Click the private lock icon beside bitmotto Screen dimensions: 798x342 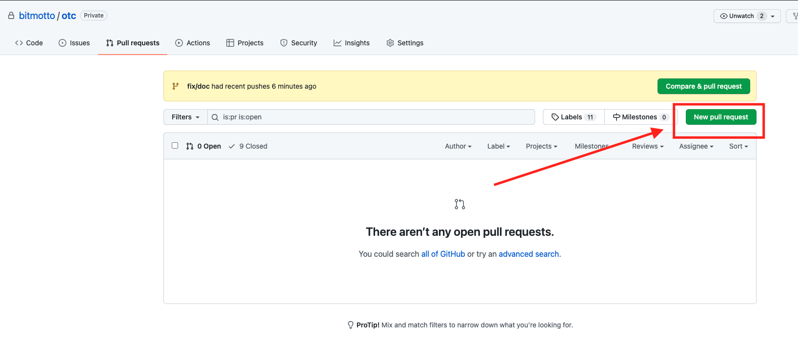(11, 16)
